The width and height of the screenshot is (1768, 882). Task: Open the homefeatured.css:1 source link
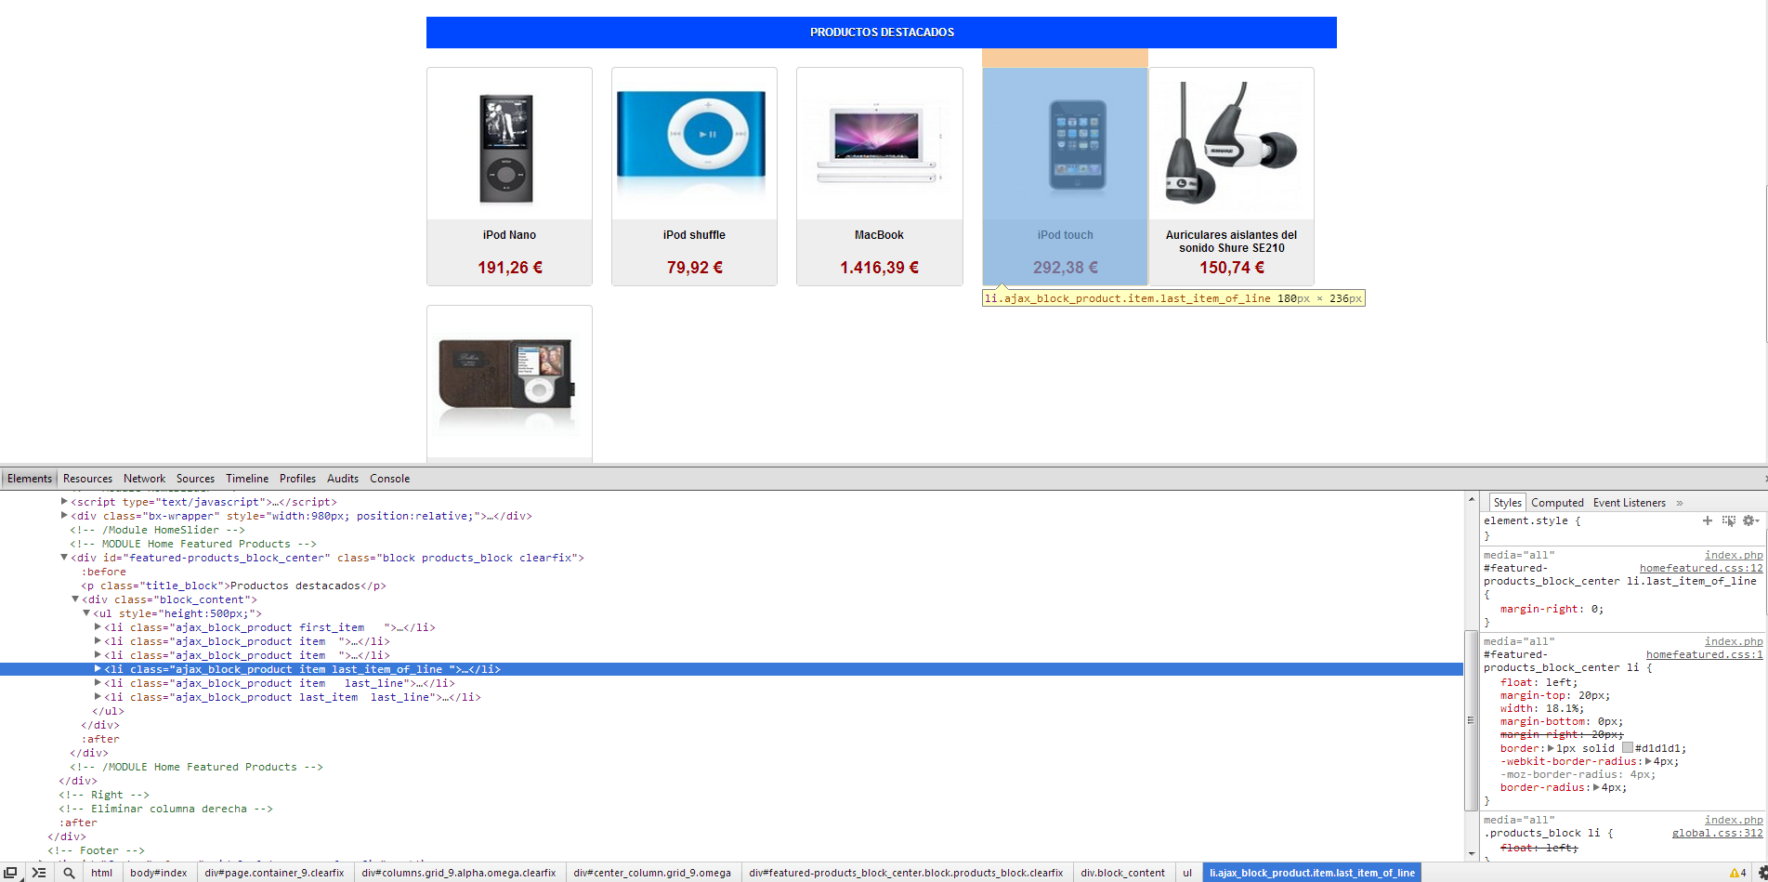point(1705,654)
